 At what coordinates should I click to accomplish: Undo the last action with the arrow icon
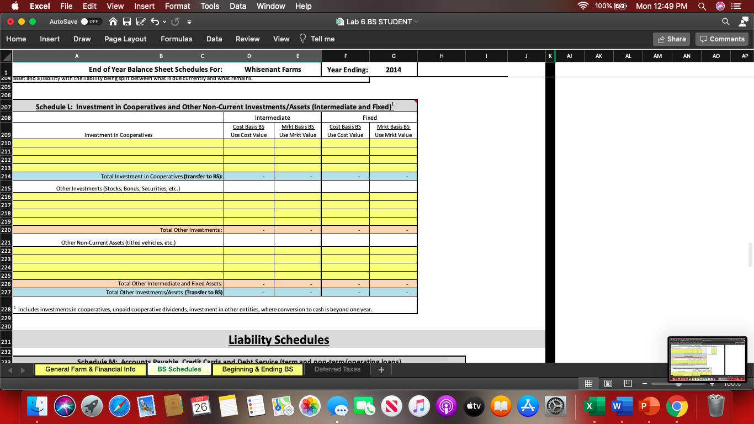click(x=155, y=22)
